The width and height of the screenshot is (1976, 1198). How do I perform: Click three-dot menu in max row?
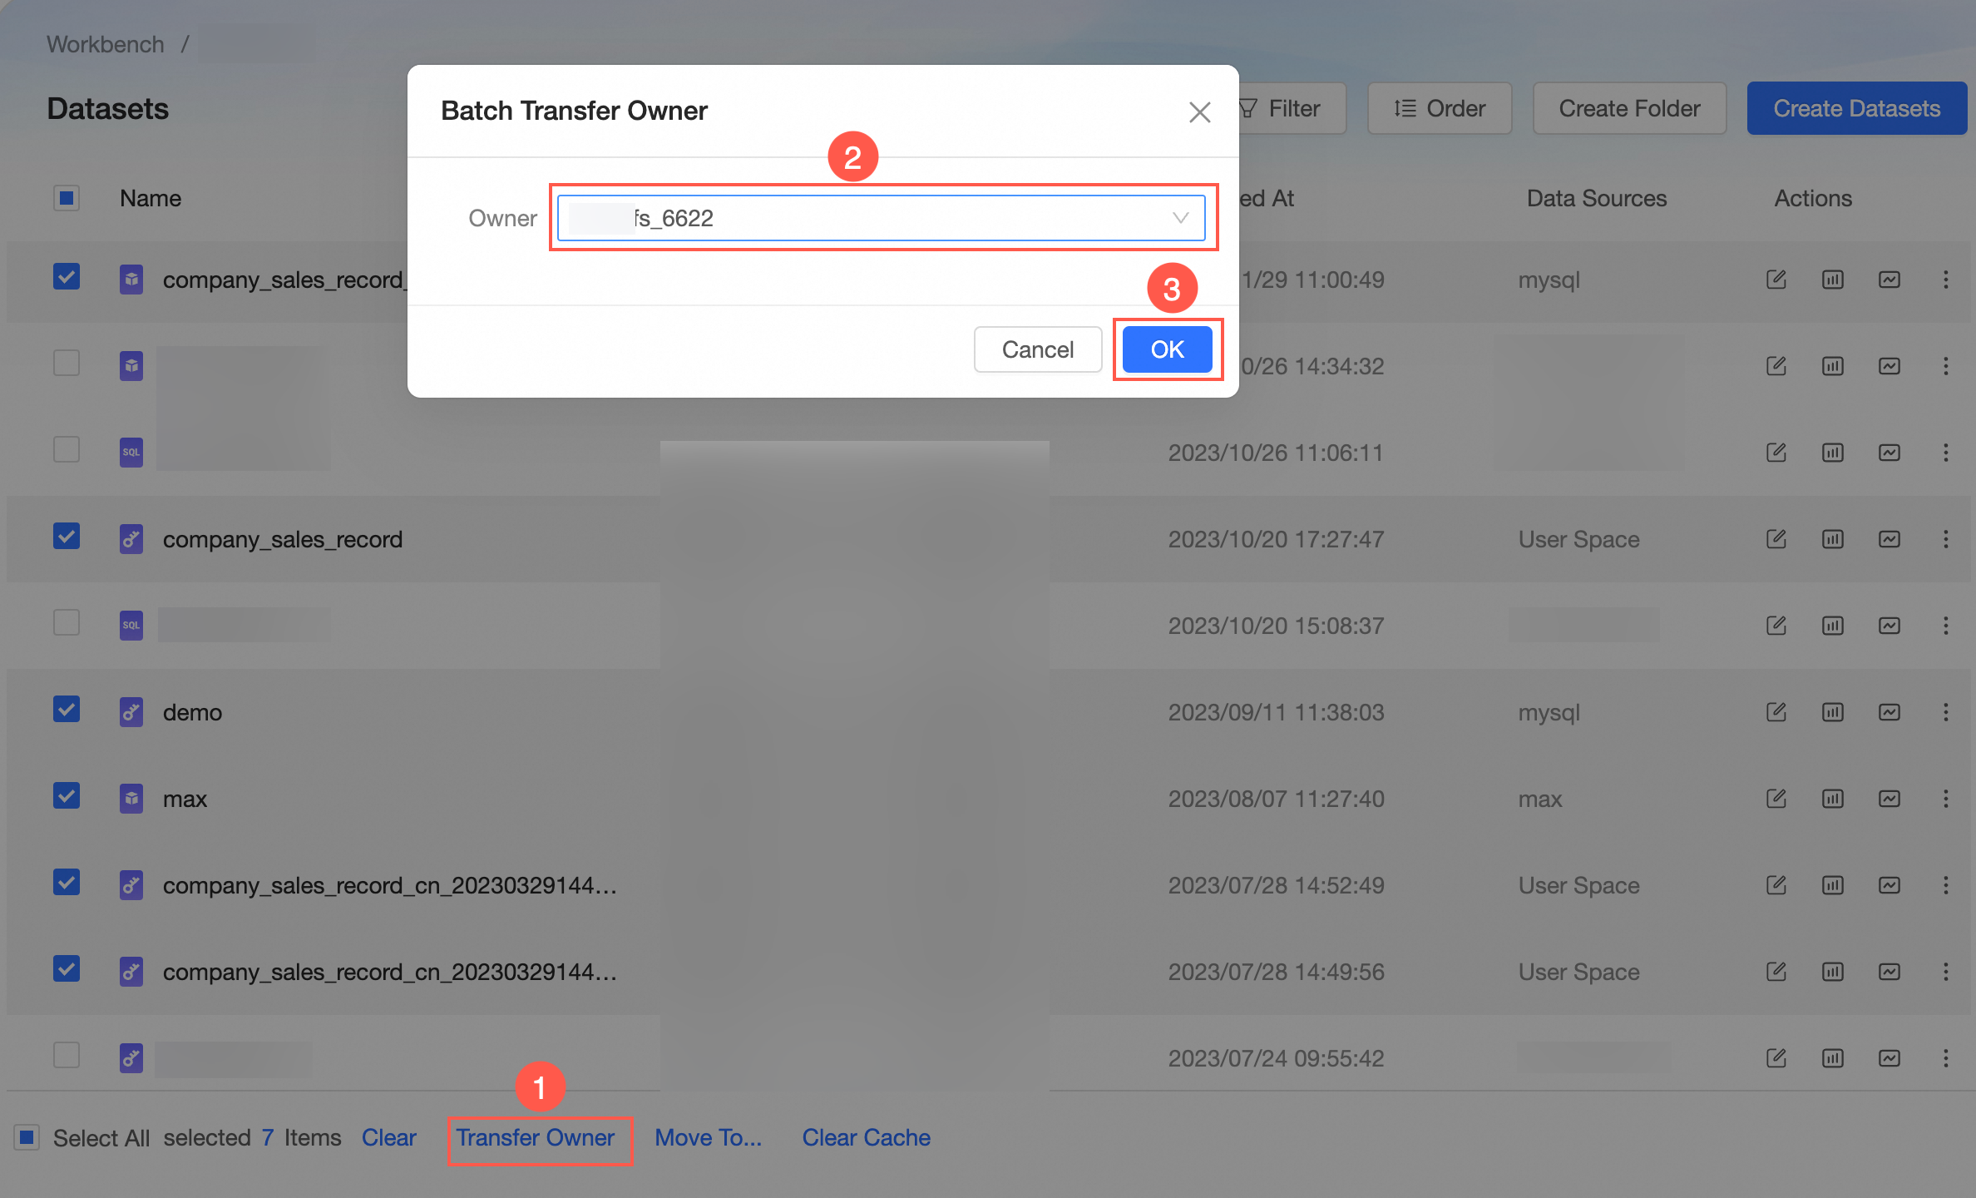pos(1945,799)
